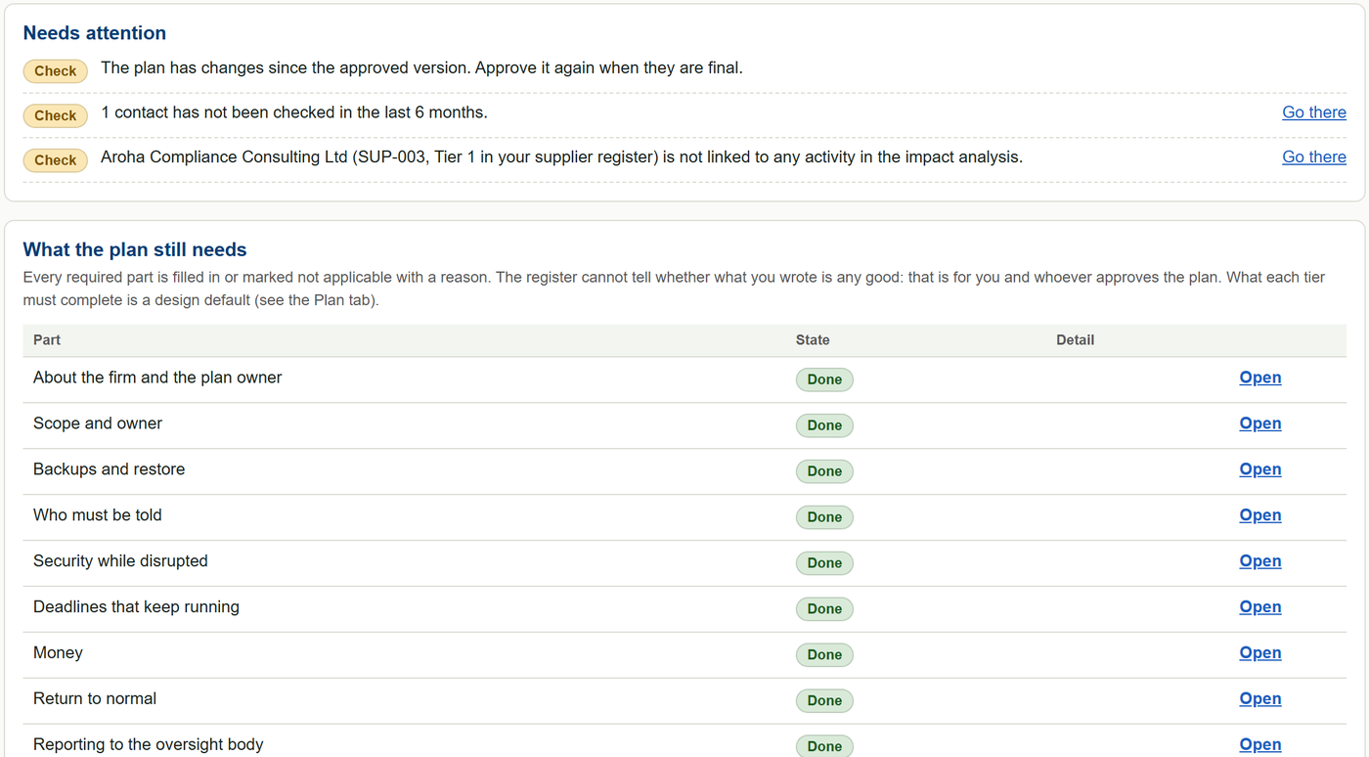Open the Return to normal part
Screen dimensions: 1369x757
pos(1259,699)
